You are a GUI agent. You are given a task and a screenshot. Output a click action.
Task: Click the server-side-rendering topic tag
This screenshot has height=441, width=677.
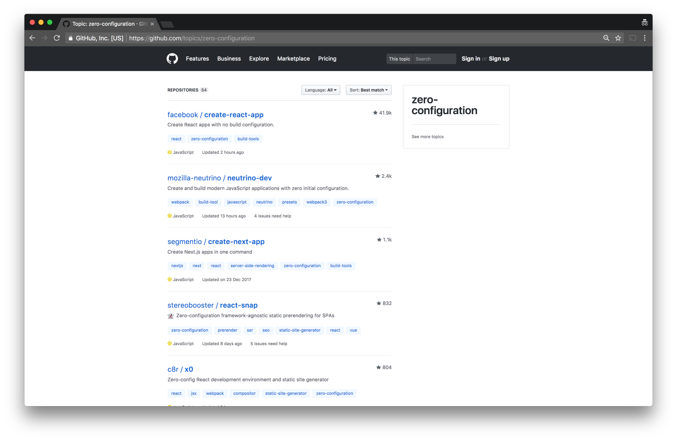click(x=252, y=266)
